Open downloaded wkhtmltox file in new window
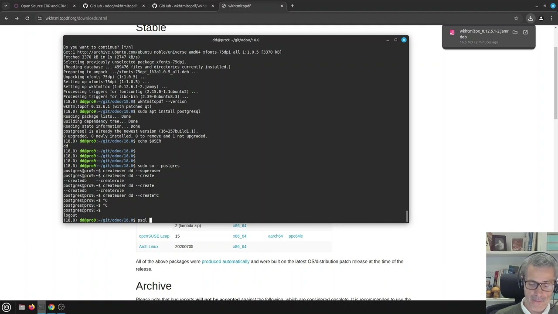558x314 pixels. click(525, 32)
